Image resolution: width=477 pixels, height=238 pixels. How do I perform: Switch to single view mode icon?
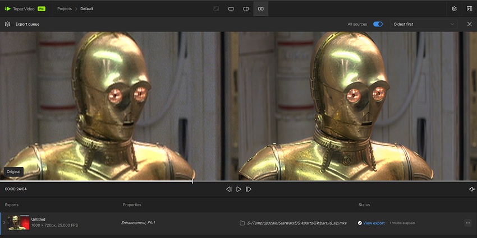(x=231, y=9)
